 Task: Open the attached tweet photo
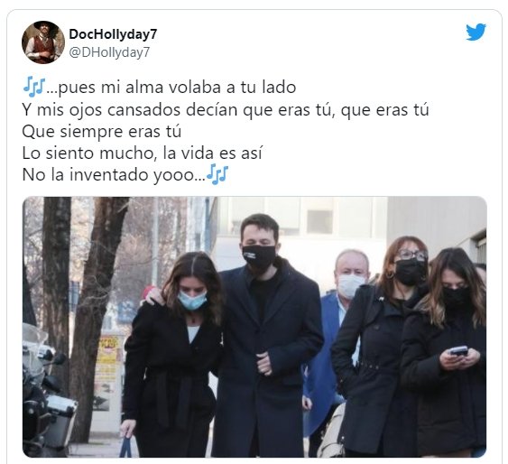pyautogui.click(x=254, y=327)
